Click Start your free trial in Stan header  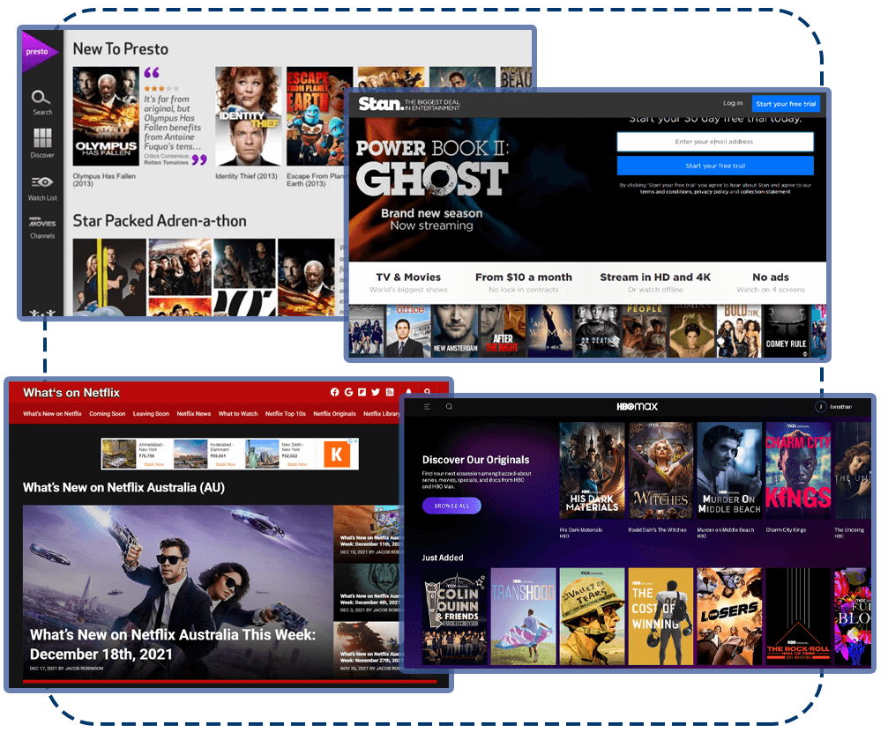point(786,104)
